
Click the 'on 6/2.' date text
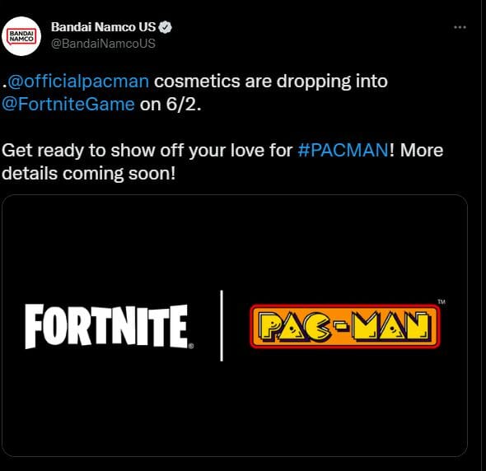coord(171,105)
